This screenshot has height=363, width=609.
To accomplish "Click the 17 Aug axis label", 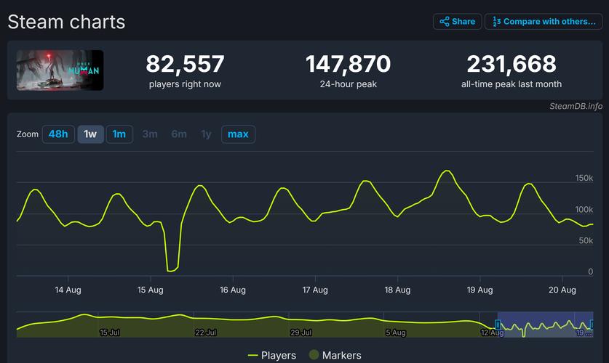I will pyautogui.click(x=315, y=290).
